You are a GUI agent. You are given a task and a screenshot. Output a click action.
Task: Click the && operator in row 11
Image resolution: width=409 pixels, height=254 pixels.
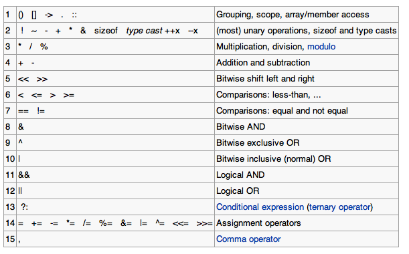coord(24,175)
